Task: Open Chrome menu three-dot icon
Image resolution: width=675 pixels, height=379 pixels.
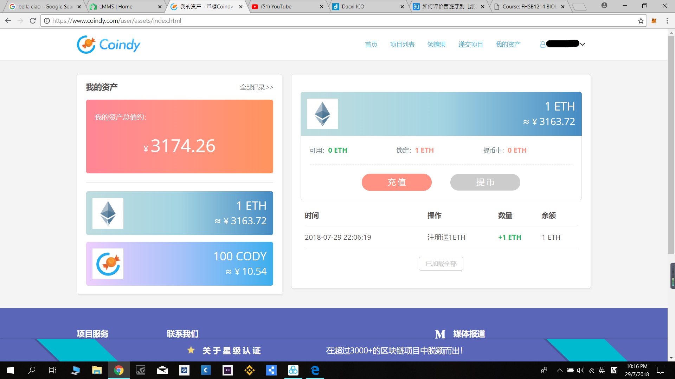Action: click(667, 21)
